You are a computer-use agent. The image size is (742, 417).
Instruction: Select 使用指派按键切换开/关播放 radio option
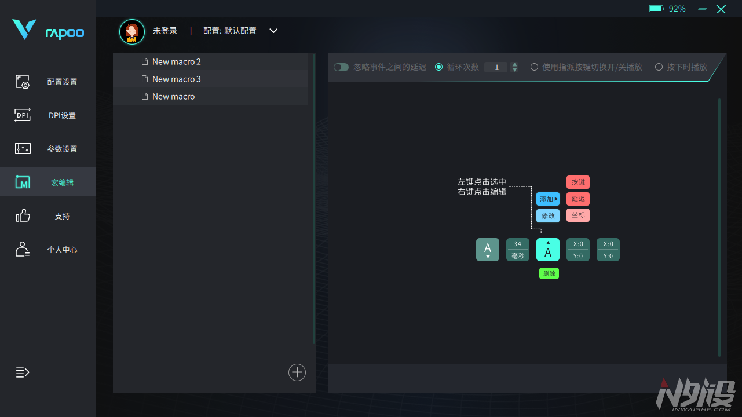coord(534,67)
